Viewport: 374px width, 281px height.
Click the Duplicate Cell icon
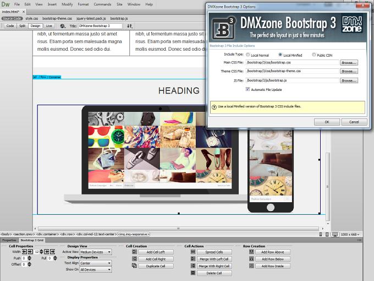click(x=134, y=266)
